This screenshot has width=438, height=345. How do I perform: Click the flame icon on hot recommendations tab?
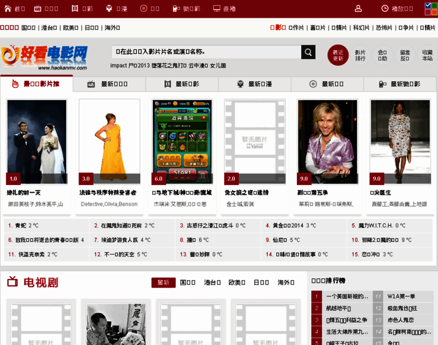(16, 83)
